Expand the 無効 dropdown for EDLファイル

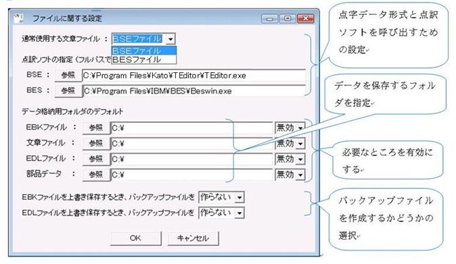click(x=300, y=159)
